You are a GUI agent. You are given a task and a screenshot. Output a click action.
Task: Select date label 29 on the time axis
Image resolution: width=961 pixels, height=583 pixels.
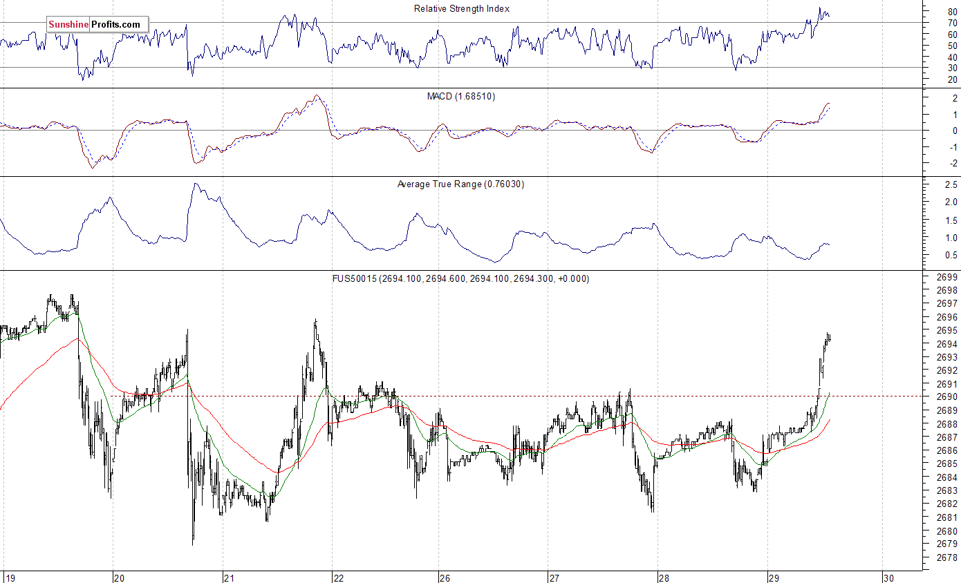coord(774,577)
